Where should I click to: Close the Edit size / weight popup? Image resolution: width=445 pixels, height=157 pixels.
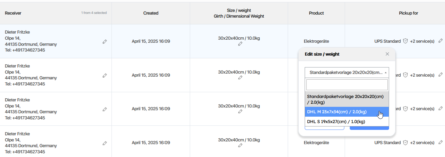point(387,54)
